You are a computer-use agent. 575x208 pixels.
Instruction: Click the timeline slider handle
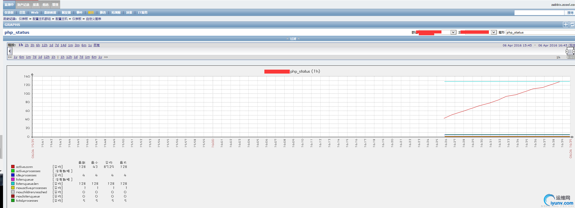[x=570, y=51]
